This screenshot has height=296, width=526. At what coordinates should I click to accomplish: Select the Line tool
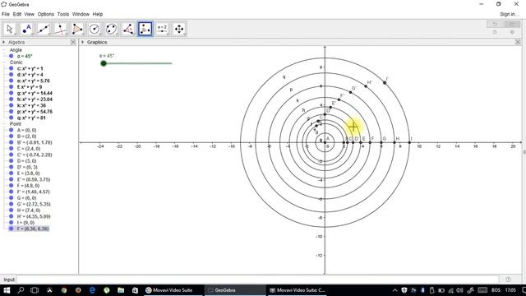44,29
